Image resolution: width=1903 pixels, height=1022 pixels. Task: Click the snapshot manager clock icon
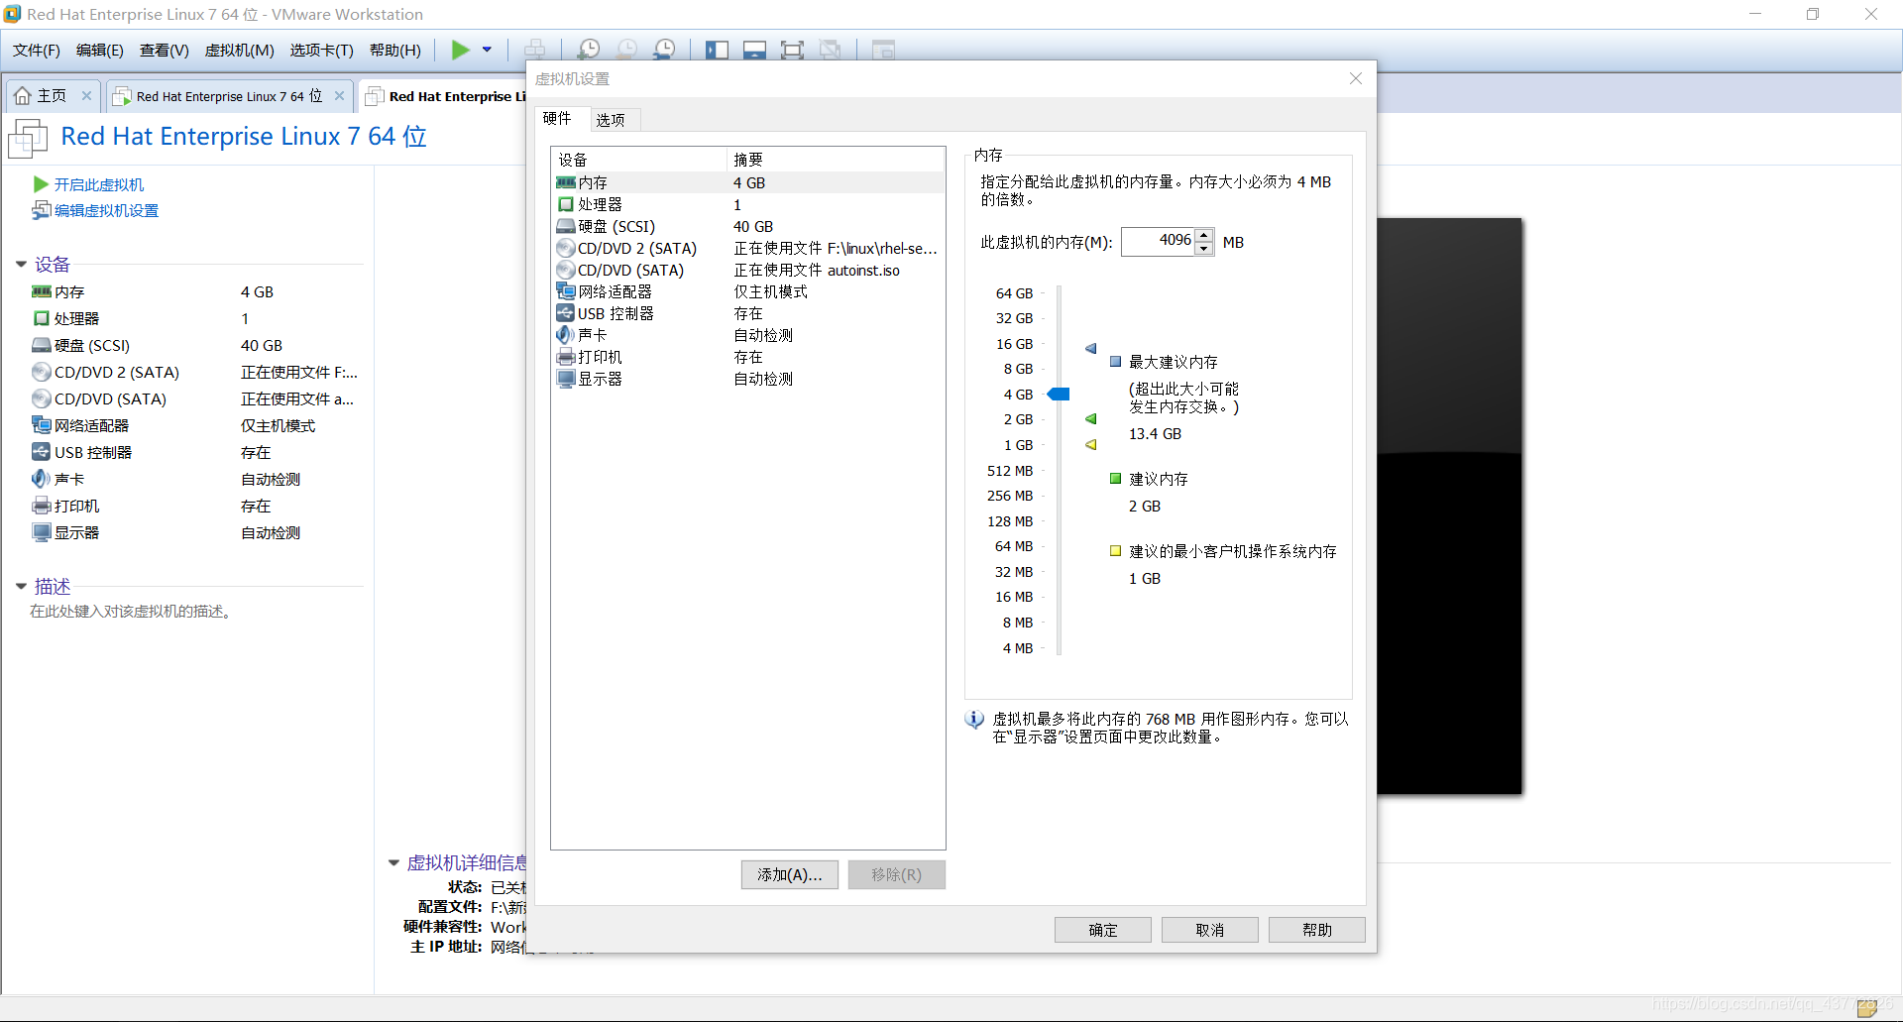click(664, 50)
